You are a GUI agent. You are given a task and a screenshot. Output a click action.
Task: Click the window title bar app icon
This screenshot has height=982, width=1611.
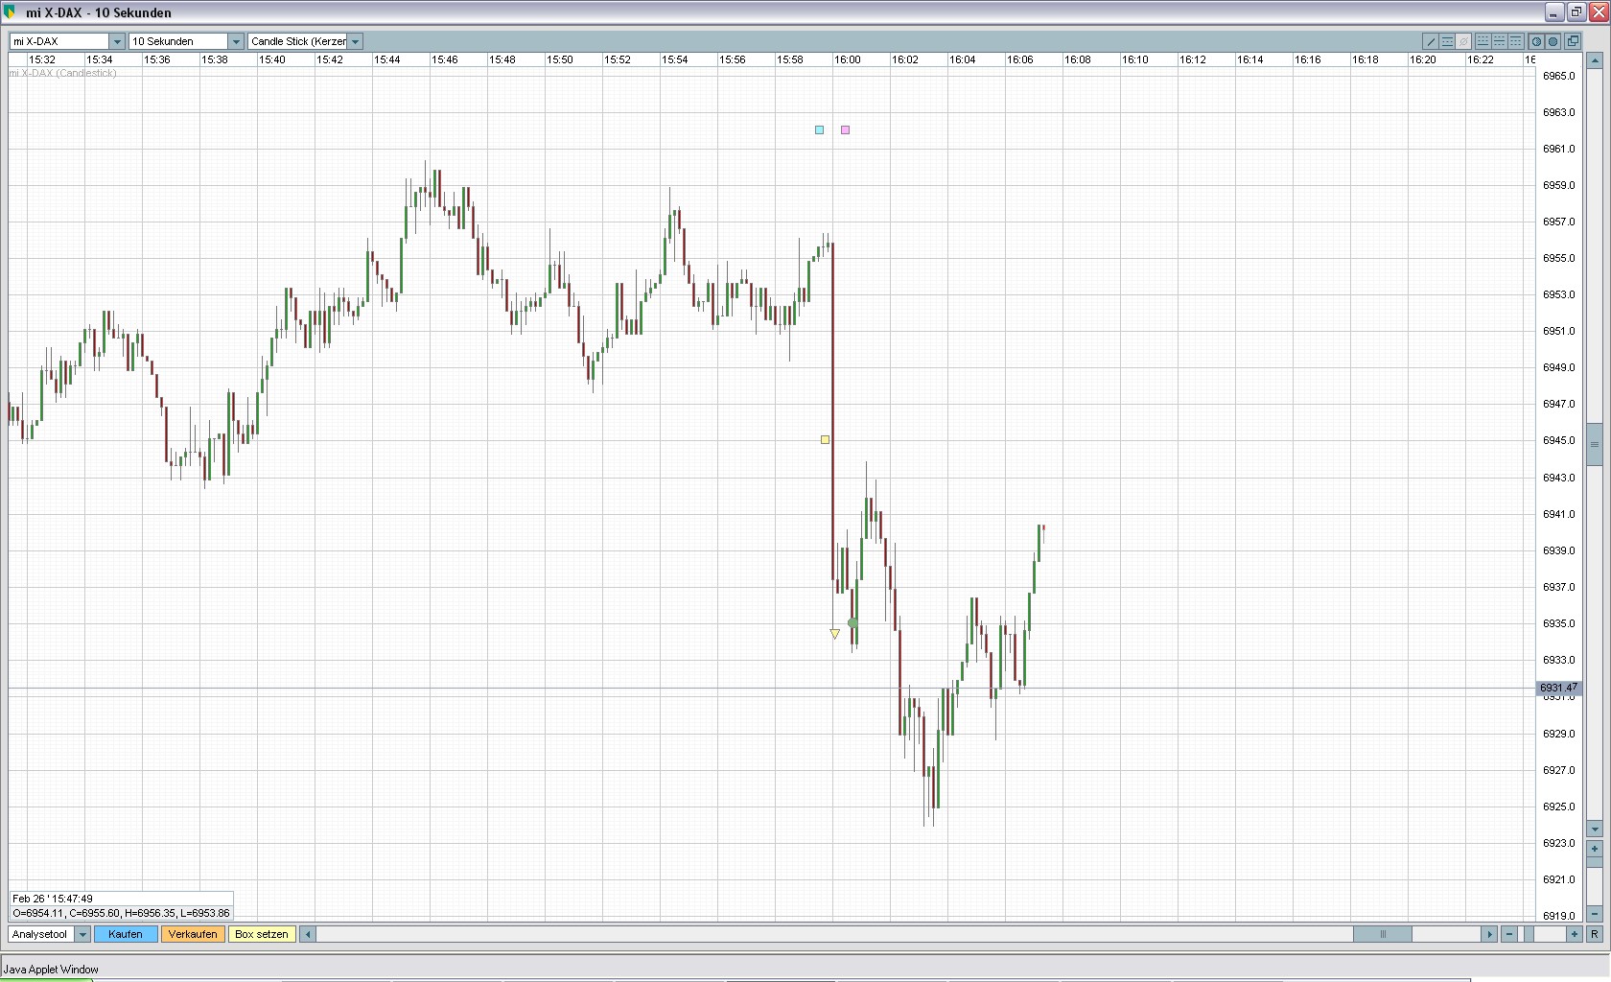(x=11, y=12)
